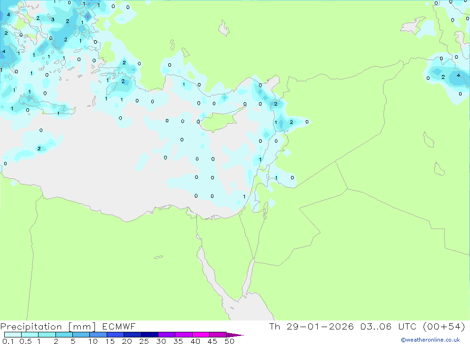The height and width of the screenshot is (344, 470).
Task: Click the 'Precipitation [mm]' title text
Action: (x=48, y=327)
